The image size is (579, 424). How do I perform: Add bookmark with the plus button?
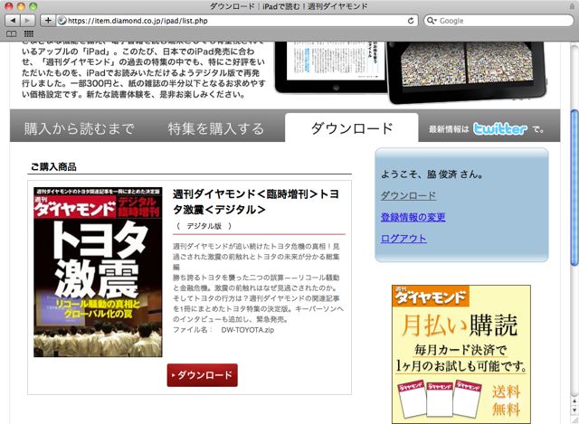point(48,21)
